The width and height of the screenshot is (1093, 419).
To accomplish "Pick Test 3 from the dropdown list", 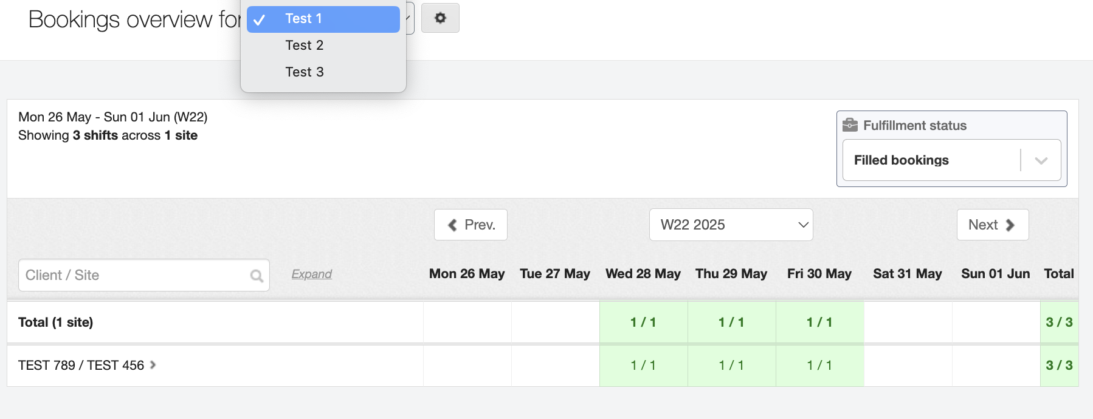I will 305,72.
